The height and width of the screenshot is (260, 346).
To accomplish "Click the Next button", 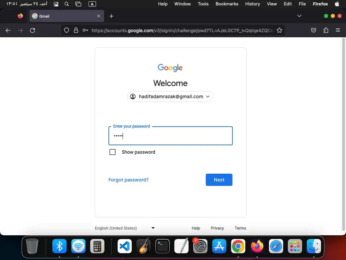I will click(x=219, y=180).
